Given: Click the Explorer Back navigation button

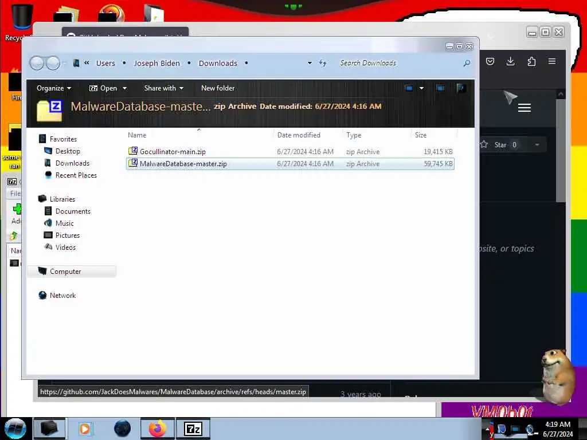Looking at the screenshot, I should coord(37,63).
